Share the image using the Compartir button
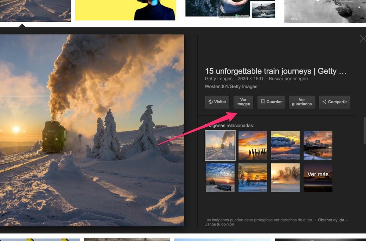This screenshot has height=241, width=366. (x=334, y=102)
